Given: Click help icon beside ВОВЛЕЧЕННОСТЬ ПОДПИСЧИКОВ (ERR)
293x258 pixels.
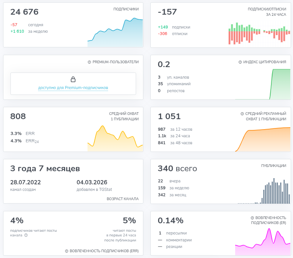Looking at the screenshot, I should pos(66,251).
